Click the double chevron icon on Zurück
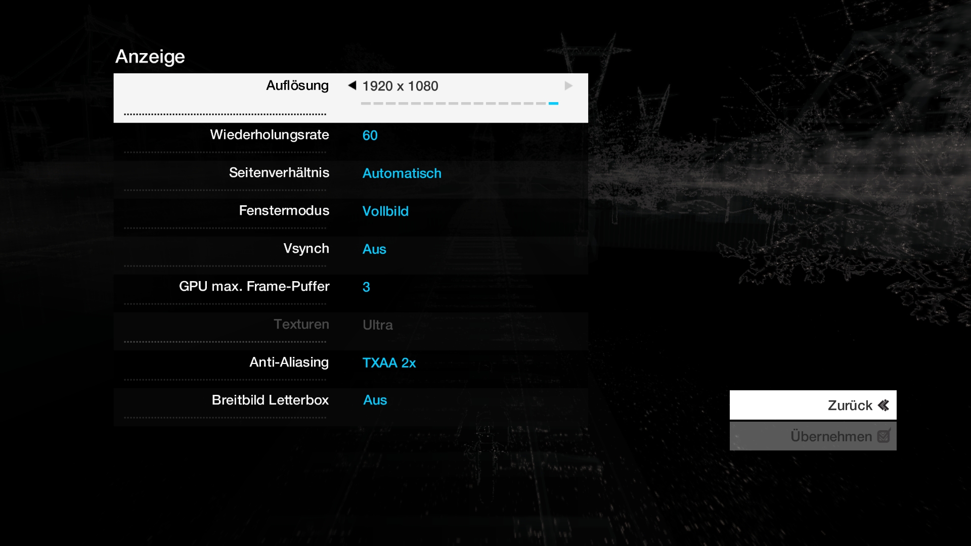 (x=884, y=405)
